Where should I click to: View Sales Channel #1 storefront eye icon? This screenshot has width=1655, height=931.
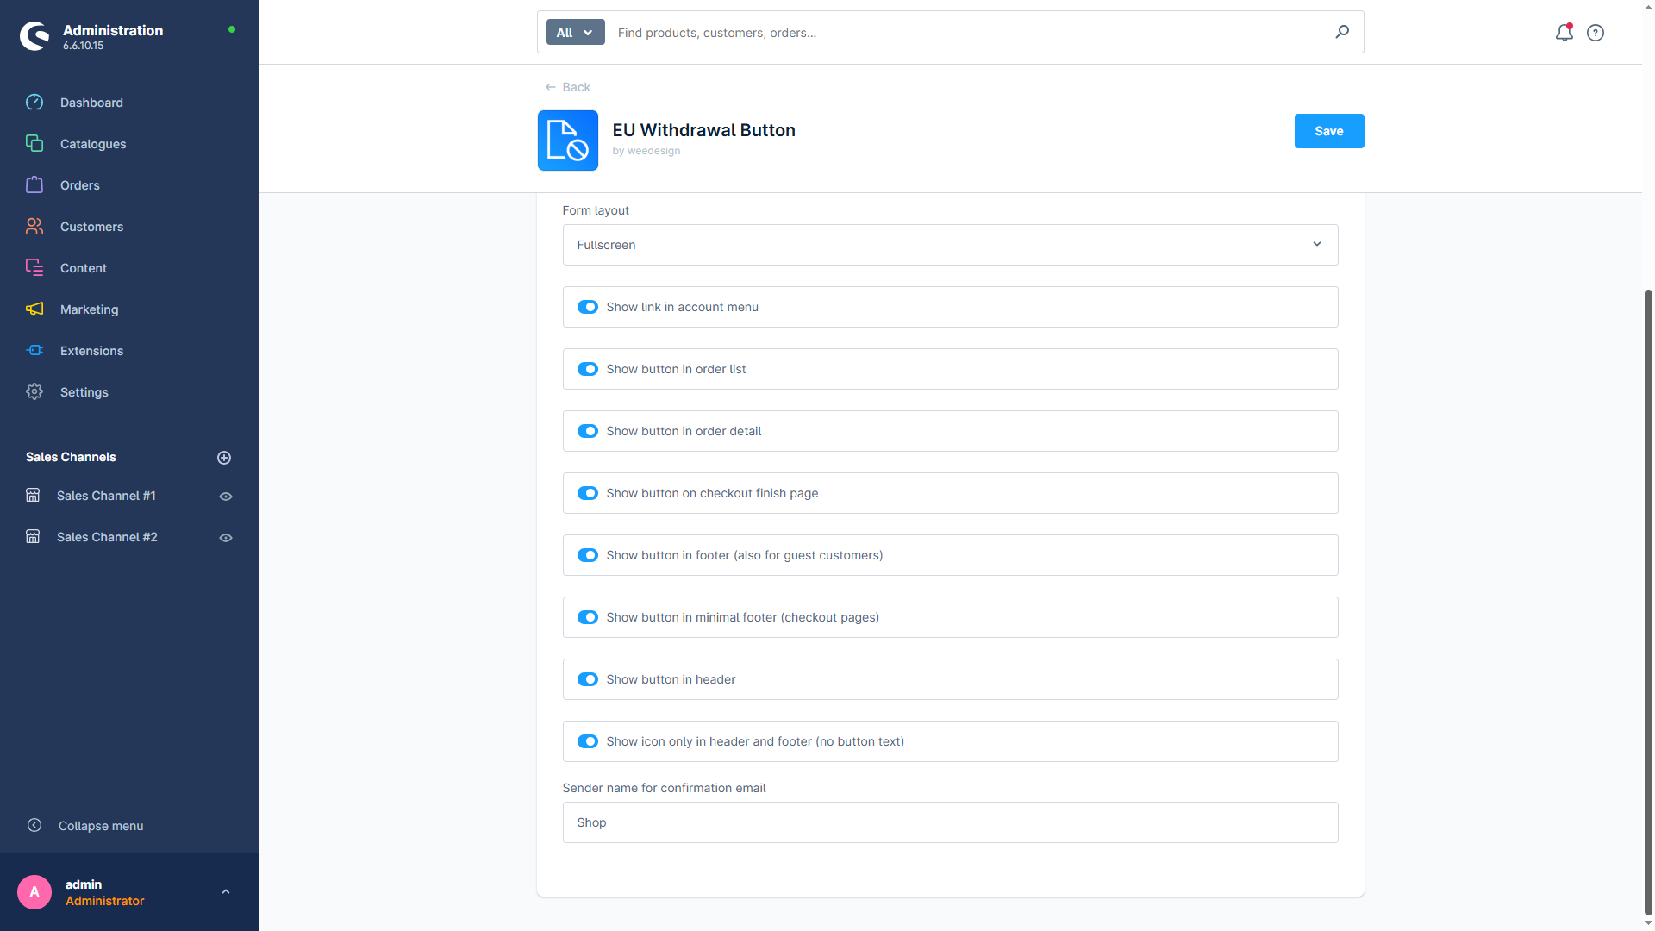226,497
